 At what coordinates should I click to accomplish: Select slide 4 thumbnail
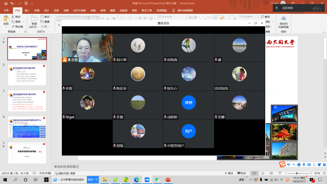(x=27, y=127)
